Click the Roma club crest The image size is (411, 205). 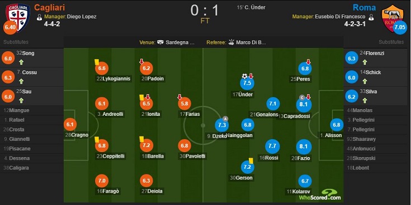(x=393, y=17)
